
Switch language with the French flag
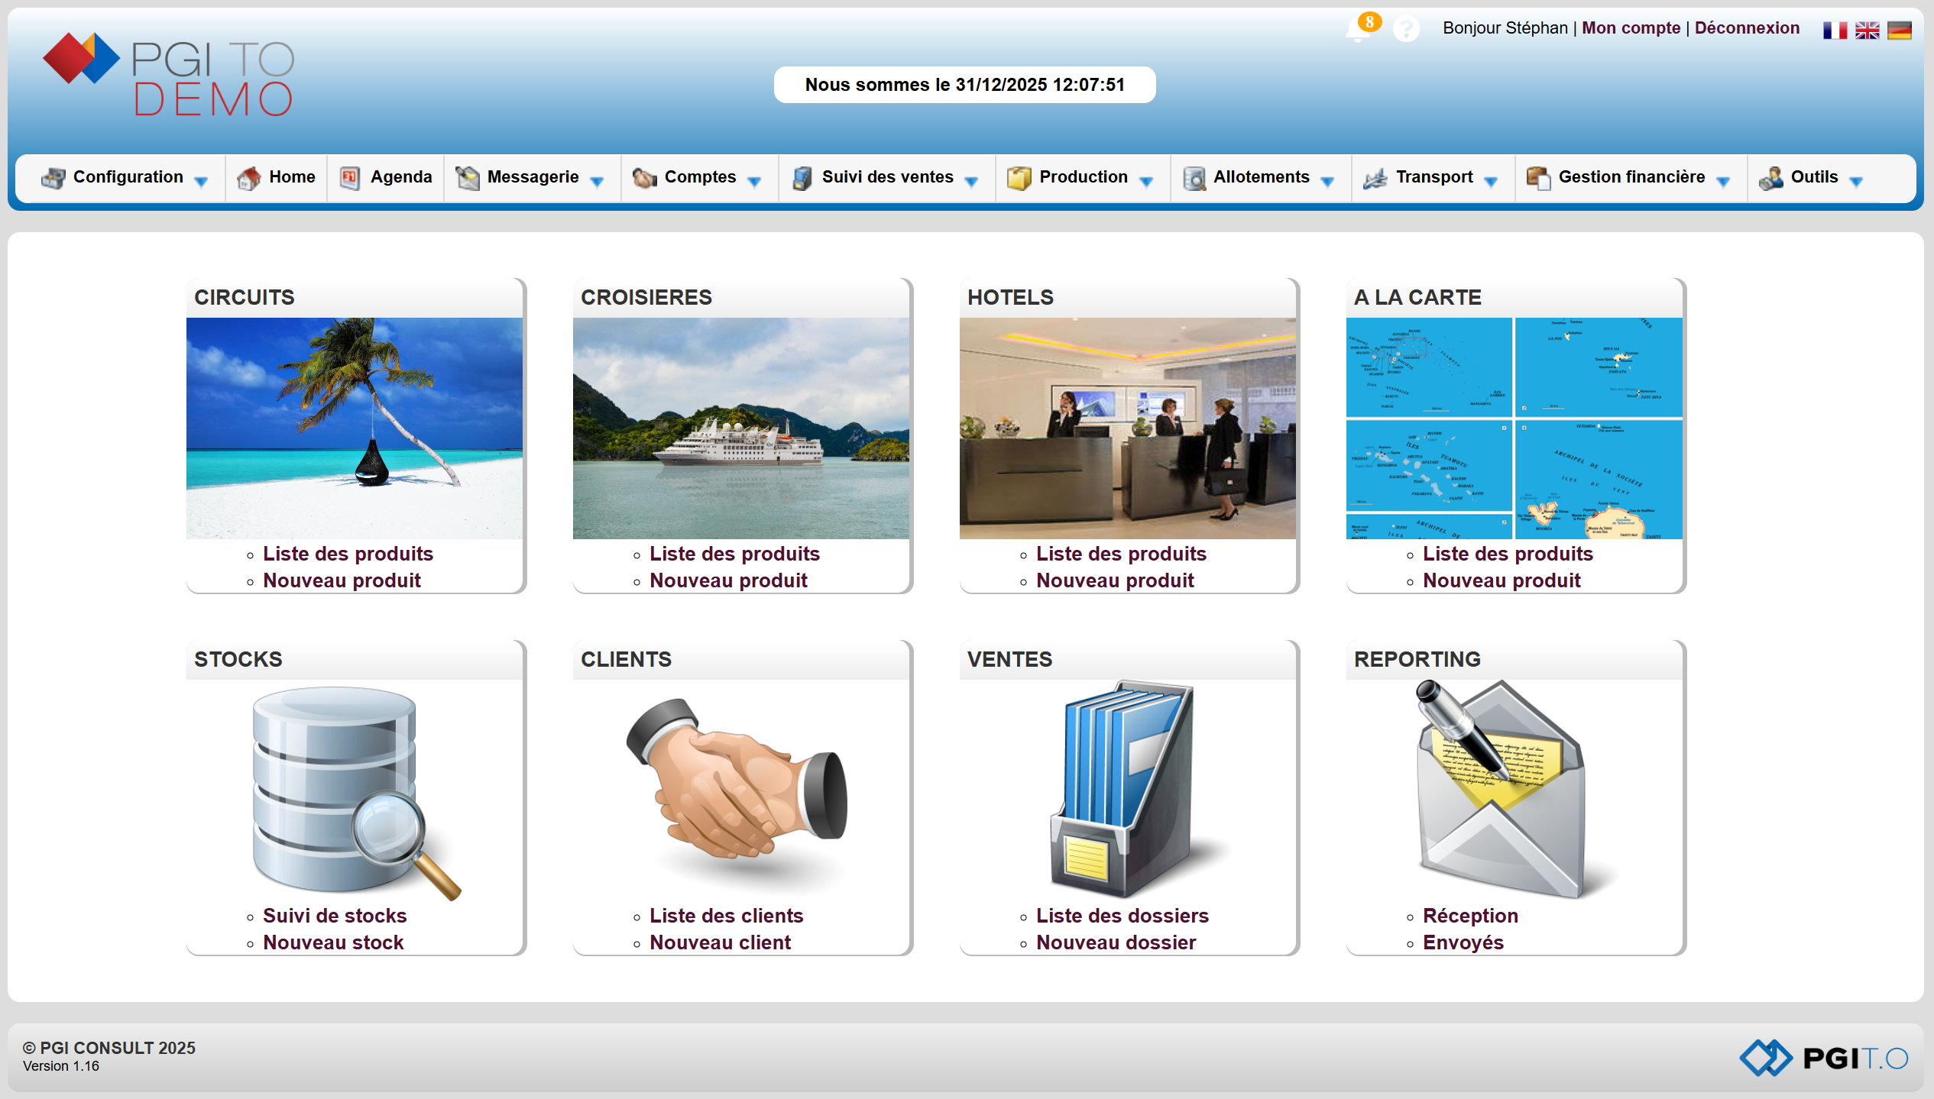pos(1834,30)
